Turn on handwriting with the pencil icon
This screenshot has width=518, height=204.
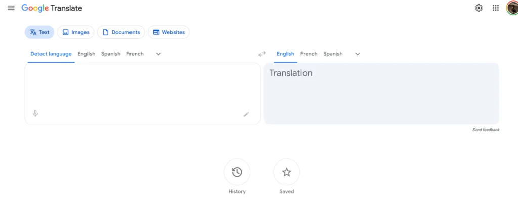click(246, 114)
